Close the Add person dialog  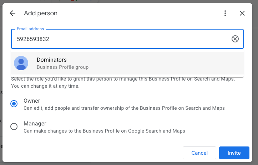[x=242, y=13]
